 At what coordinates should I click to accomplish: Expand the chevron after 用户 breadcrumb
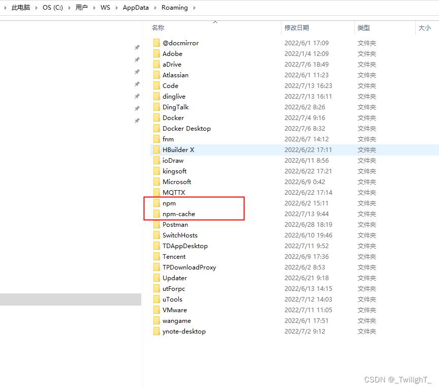94,8
